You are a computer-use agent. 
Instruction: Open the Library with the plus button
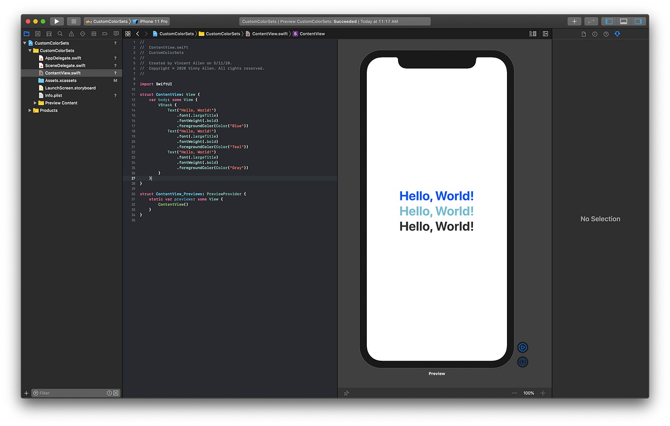pos(574,21)
